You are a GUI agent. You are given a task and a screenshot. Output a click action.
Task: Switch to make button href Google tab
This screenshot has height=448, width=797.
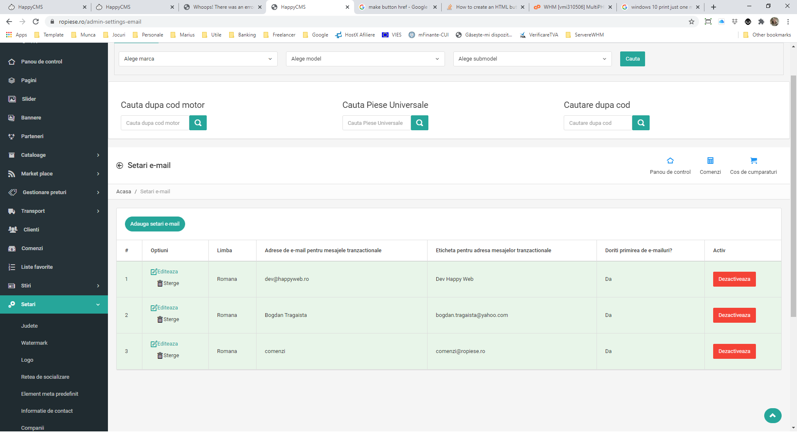[x=398, y=7]
